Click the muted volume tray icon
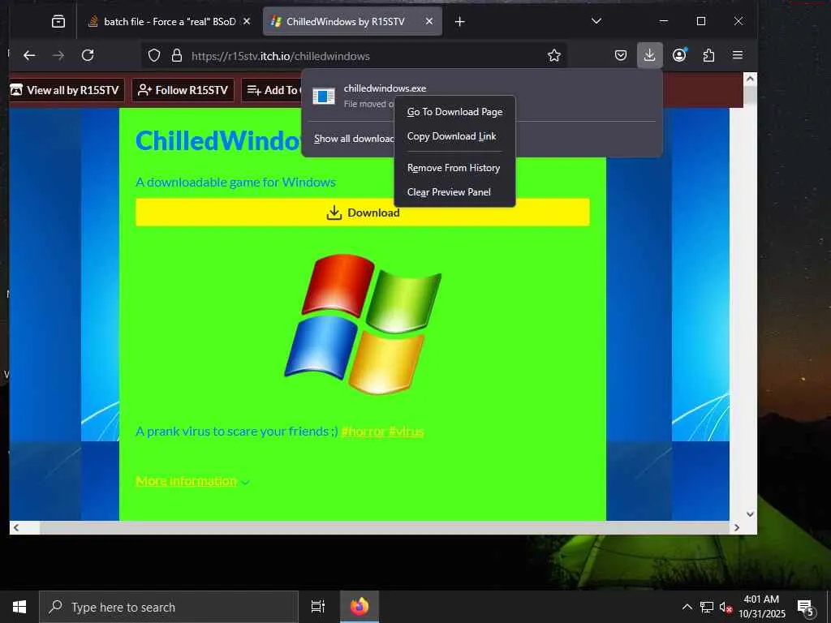Screen dimensions: 831x623 pyautogui.click(x=726, y=607)
